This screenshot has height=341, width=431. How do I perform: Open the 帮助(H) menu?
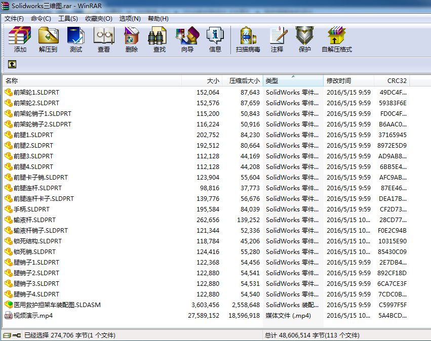pyautogui.click(x=158, y=19)
